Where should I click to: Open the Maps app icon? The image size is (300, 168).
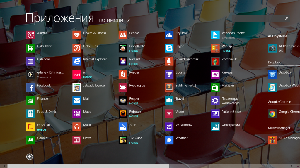77,114
